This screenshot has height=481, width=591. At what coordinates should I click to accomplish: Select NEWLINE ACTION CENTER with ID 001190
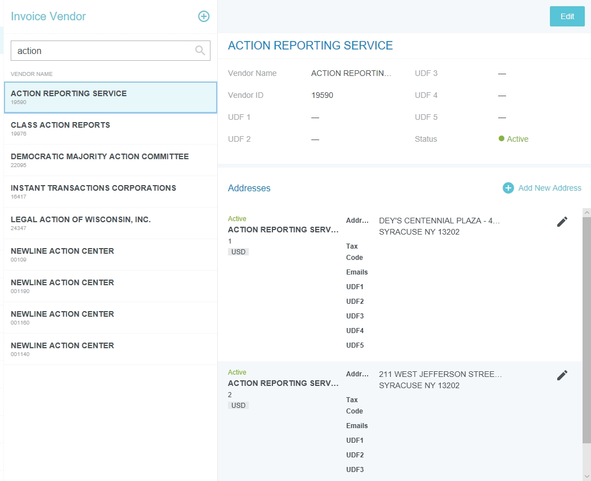pos(110,286)
